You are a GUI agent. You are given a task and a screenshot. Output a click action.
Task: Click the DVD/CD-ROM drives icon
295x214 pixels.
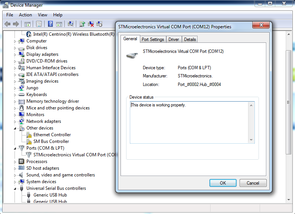tap(22, 61)
